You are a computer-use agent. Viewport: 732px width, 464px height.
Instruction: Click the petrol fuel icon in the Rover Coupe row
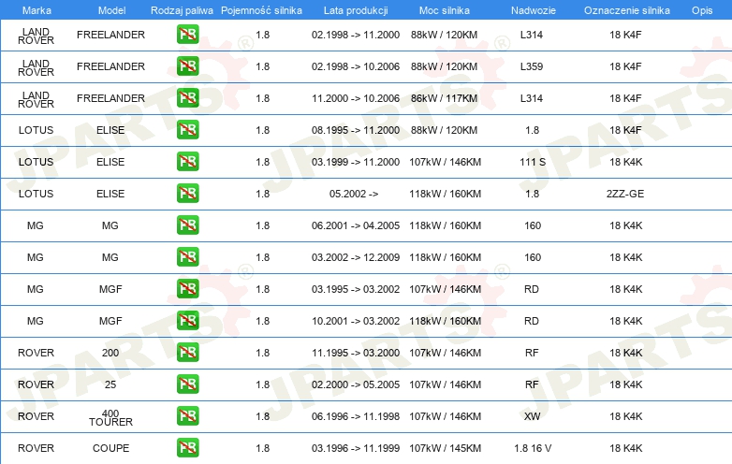pos(187,448)
